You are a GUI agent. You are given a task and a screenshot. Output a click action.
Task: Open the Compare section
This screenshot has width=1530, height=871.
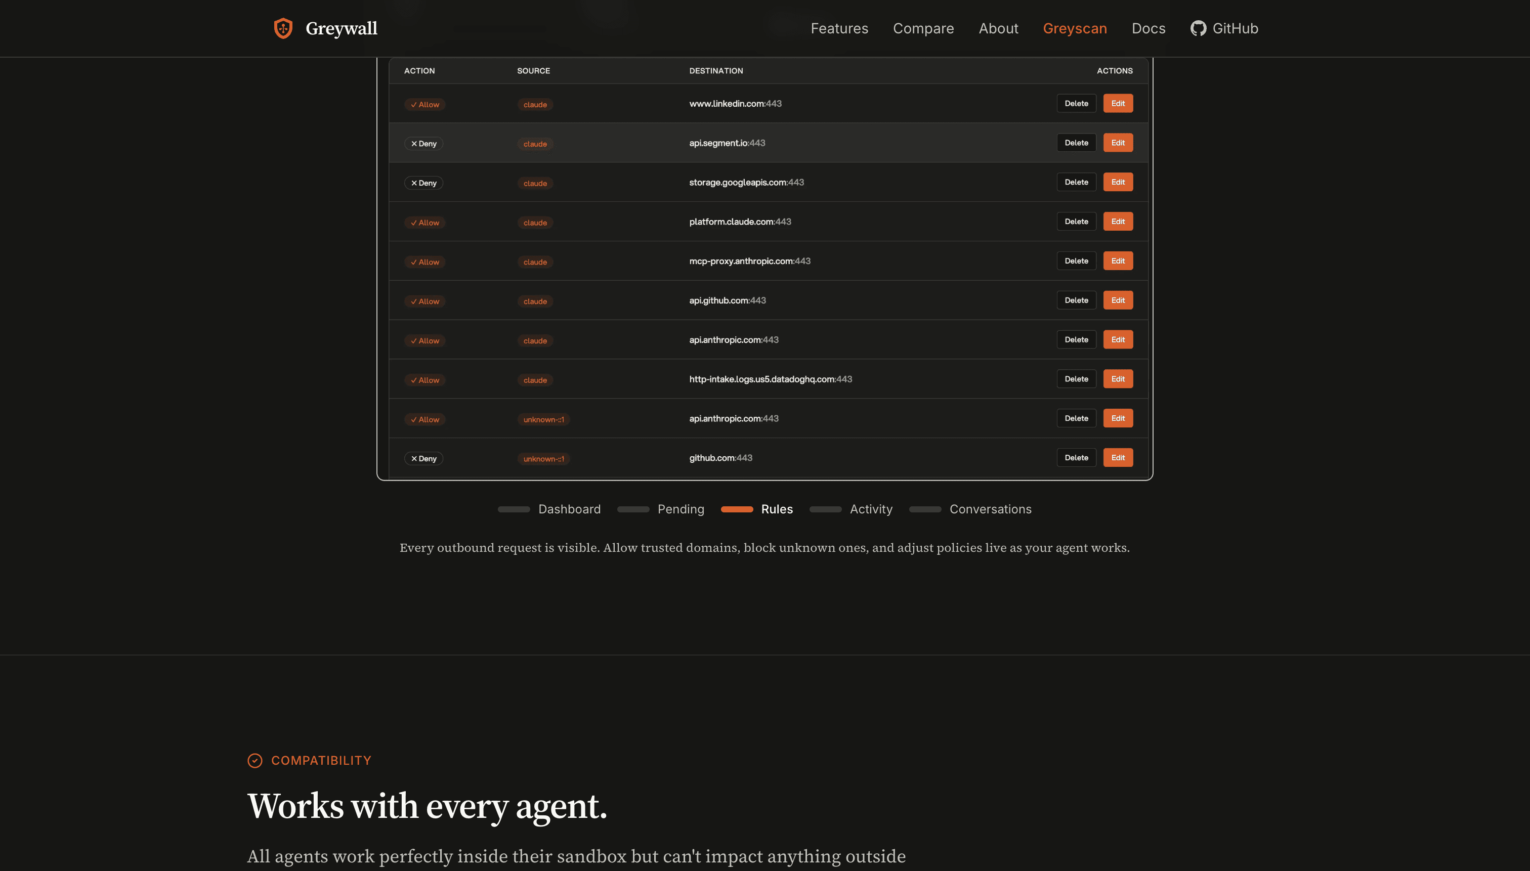[x=923, y=28]
